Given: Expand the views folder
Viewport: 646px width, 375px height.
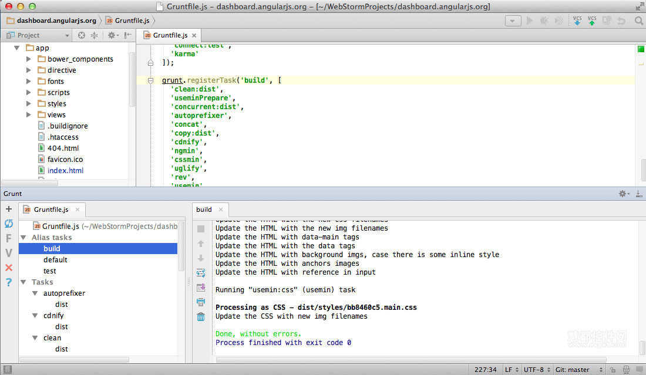Looking at the screenshot, I should tap(28, 114).
